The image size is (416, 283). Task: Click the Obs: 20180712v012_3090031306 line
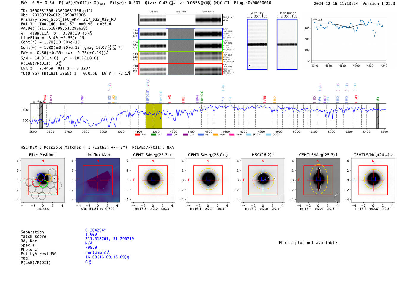click(53, 15)
